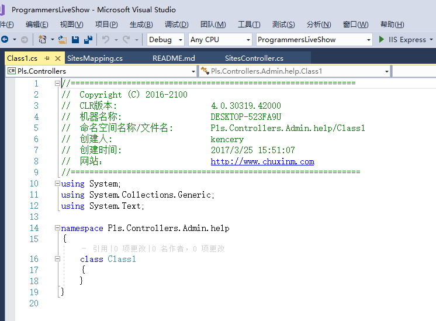Image resolution: width=436 pixels, height=321 pixels.
Task: Open the ProgrammersLiveShow startup project dropdown
Action: [313, 40]
